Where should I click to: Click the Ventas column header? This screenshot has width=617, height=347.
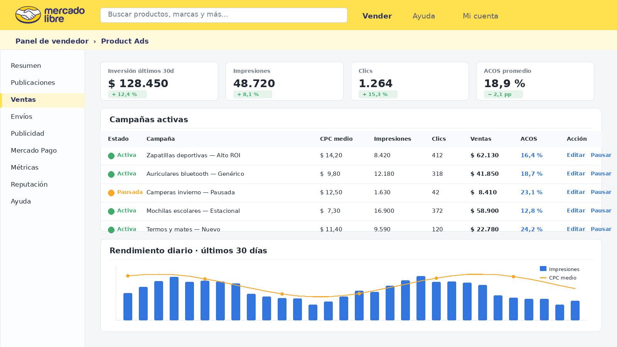coord(481,139)
